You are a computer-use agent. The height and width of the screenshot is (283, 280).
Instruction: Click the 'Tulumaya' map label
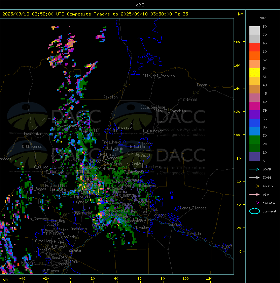click(x=115, y=148)
